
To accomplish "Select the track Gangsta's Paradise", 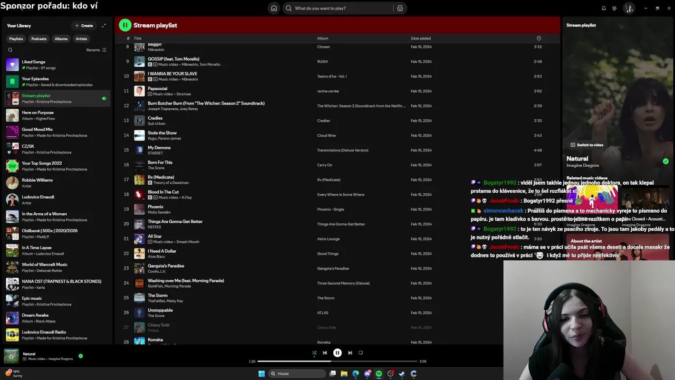I will [337, 268].
